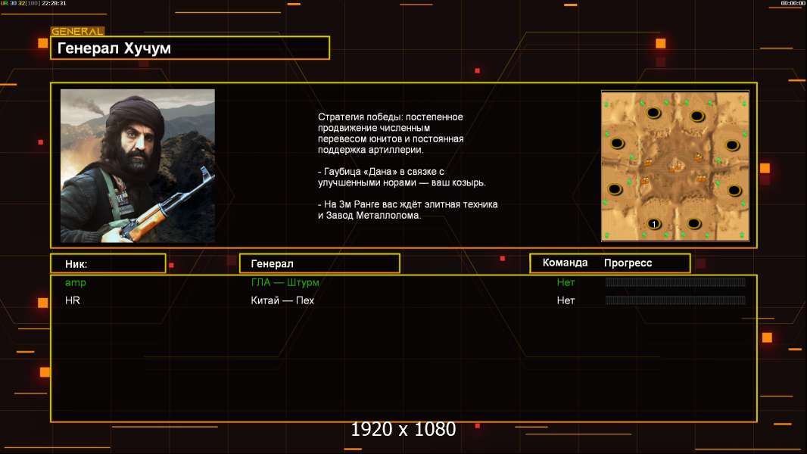Click HR's loading progress bar
Viewport: 807px width, 454px height.
pos(675,300)
